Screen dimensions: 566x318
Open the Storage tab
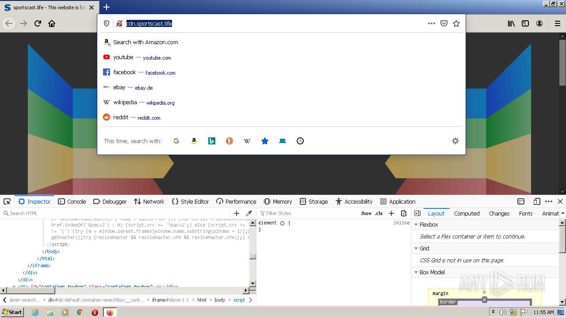click(x=314, y=201)
